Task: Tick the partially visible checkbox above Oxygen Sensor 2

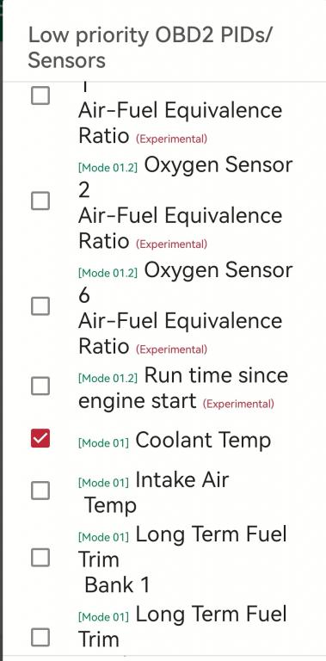Action: click(x=40, y=96)
